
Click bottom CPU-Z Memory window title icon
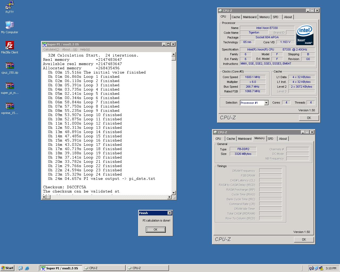[215, 132]
